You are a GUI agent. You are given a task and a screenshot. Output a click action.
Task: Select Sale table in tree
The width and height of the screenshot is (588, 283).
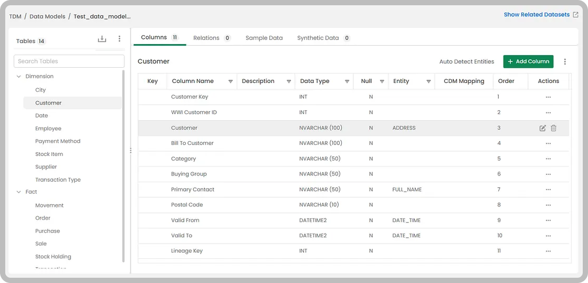pyautogui.click(x=41, y=244)
